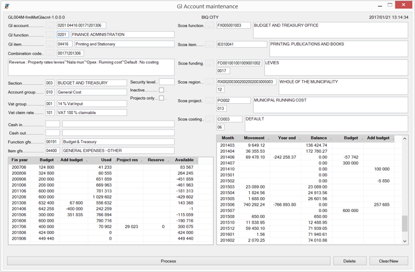This screenshot has height=272, width=415.
Task: Click the Scoa region code field
Action: pos(246,82)
